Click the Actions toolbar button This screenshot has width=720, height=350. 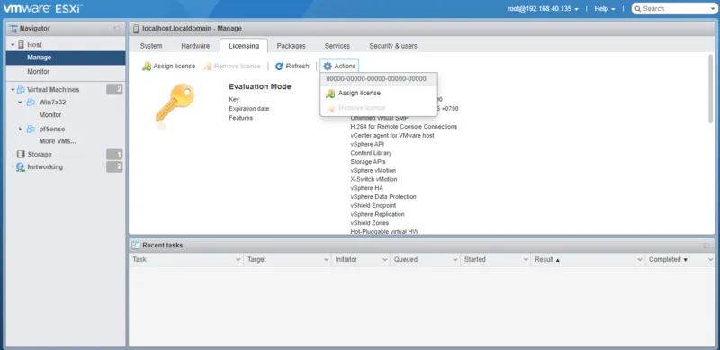click(x=339, y=67)
